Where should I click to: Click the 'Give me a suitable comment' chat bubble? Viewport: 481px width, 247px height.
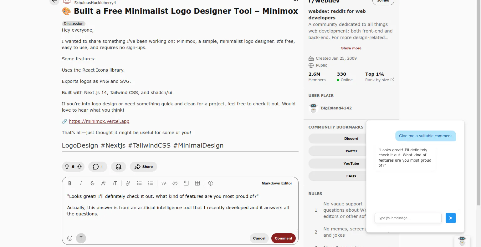425,136
